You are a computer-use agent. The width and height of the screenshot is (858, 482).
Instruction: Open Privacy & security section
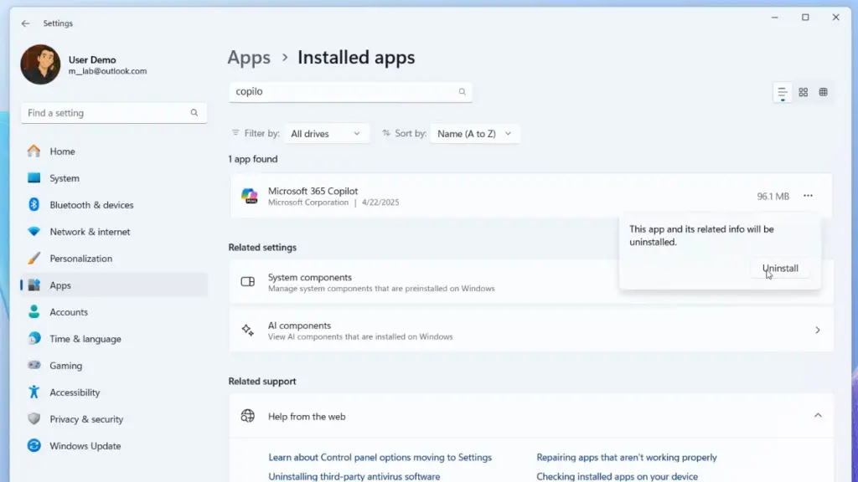85,419
